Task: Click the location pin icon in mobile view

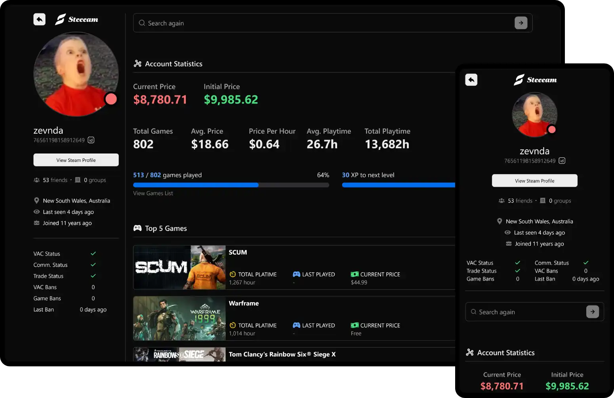Action: click(500, 221)
